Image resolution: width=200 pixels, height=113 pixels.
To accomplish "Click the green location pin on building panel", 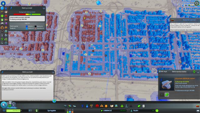I will [194, 72].
